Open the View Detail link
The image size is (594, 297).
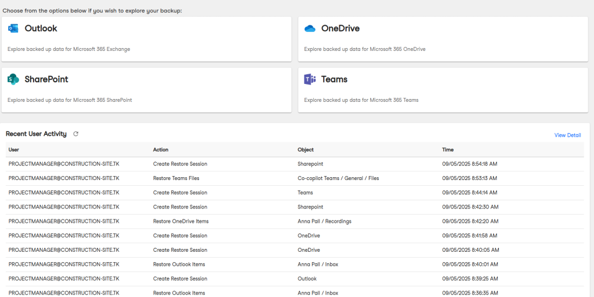pos(567,135)
